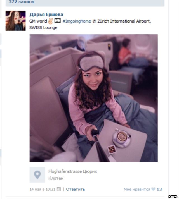
Task: Click the RFE/RL watermark logo
Action: point(173,196)
